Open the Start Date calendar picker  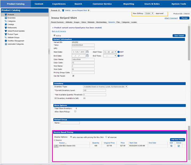coord(87,52)
